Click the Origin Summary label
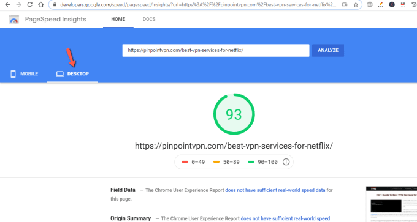 pos(131,218)
